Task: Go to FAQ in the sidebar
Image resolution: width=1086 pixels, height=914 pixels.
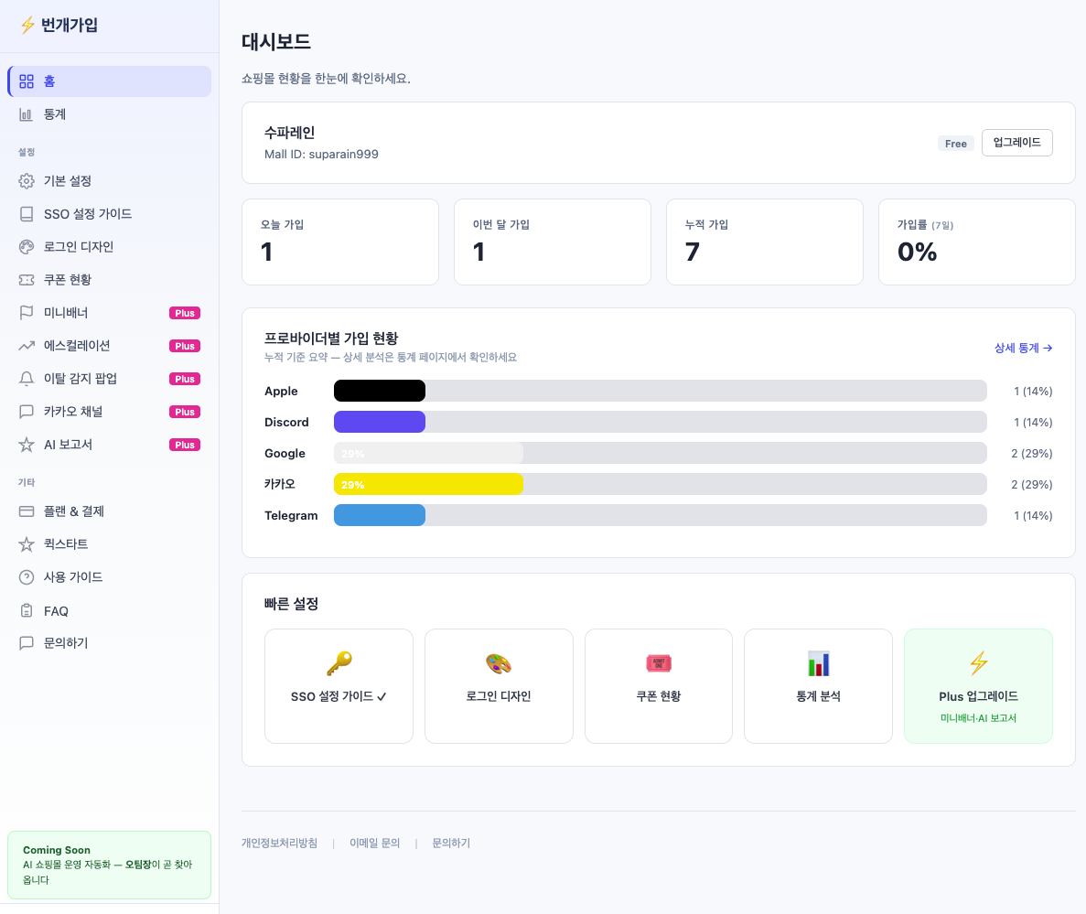Action: click(x=56, y=611)
